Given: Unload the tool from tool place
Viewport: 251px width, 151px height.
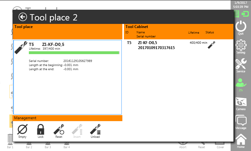Looking at the screenshot, I should click(x=95, y=131).
